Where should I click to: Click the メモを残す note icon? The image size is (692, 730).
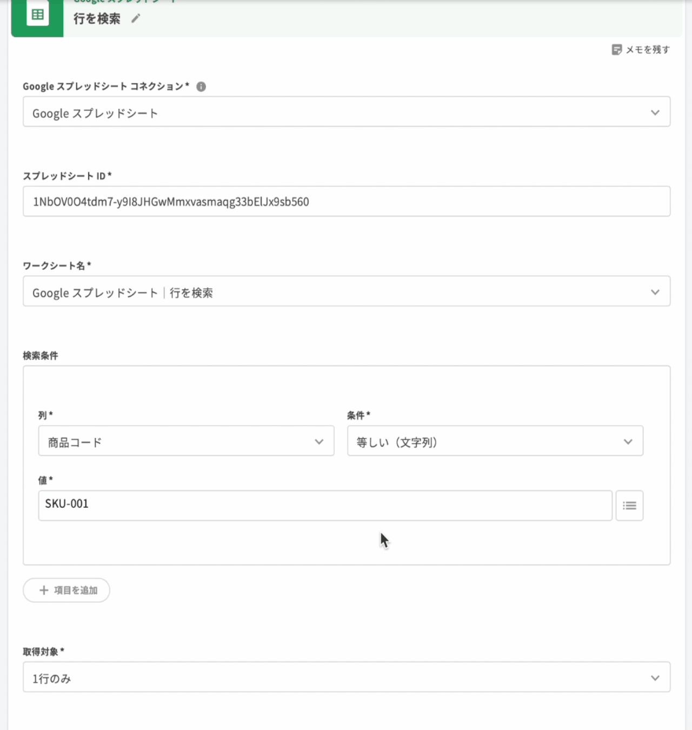point(616,50)
